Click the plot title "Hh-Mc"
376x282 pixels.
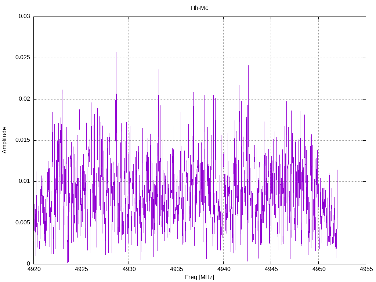point(199,8)
